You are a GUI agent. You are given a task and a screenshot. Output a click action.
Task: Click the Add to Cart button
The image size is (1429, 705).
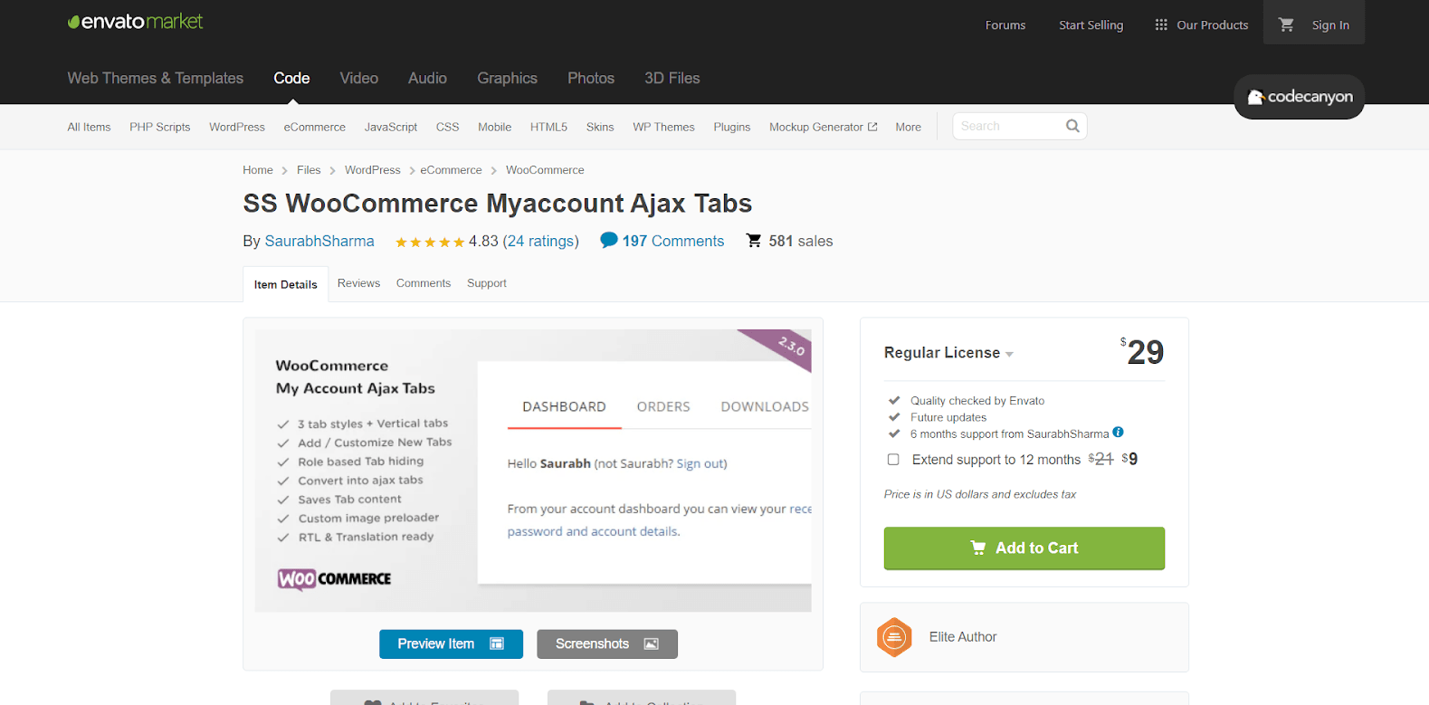tap(1024, 548)
